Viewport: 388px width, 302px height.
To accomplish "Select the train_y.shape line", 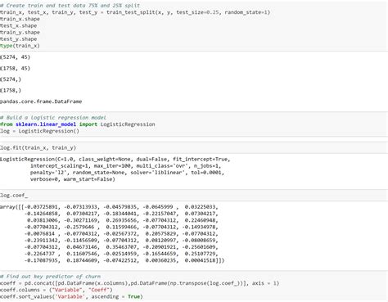I will pyautogui.click(x=20, y=32).
